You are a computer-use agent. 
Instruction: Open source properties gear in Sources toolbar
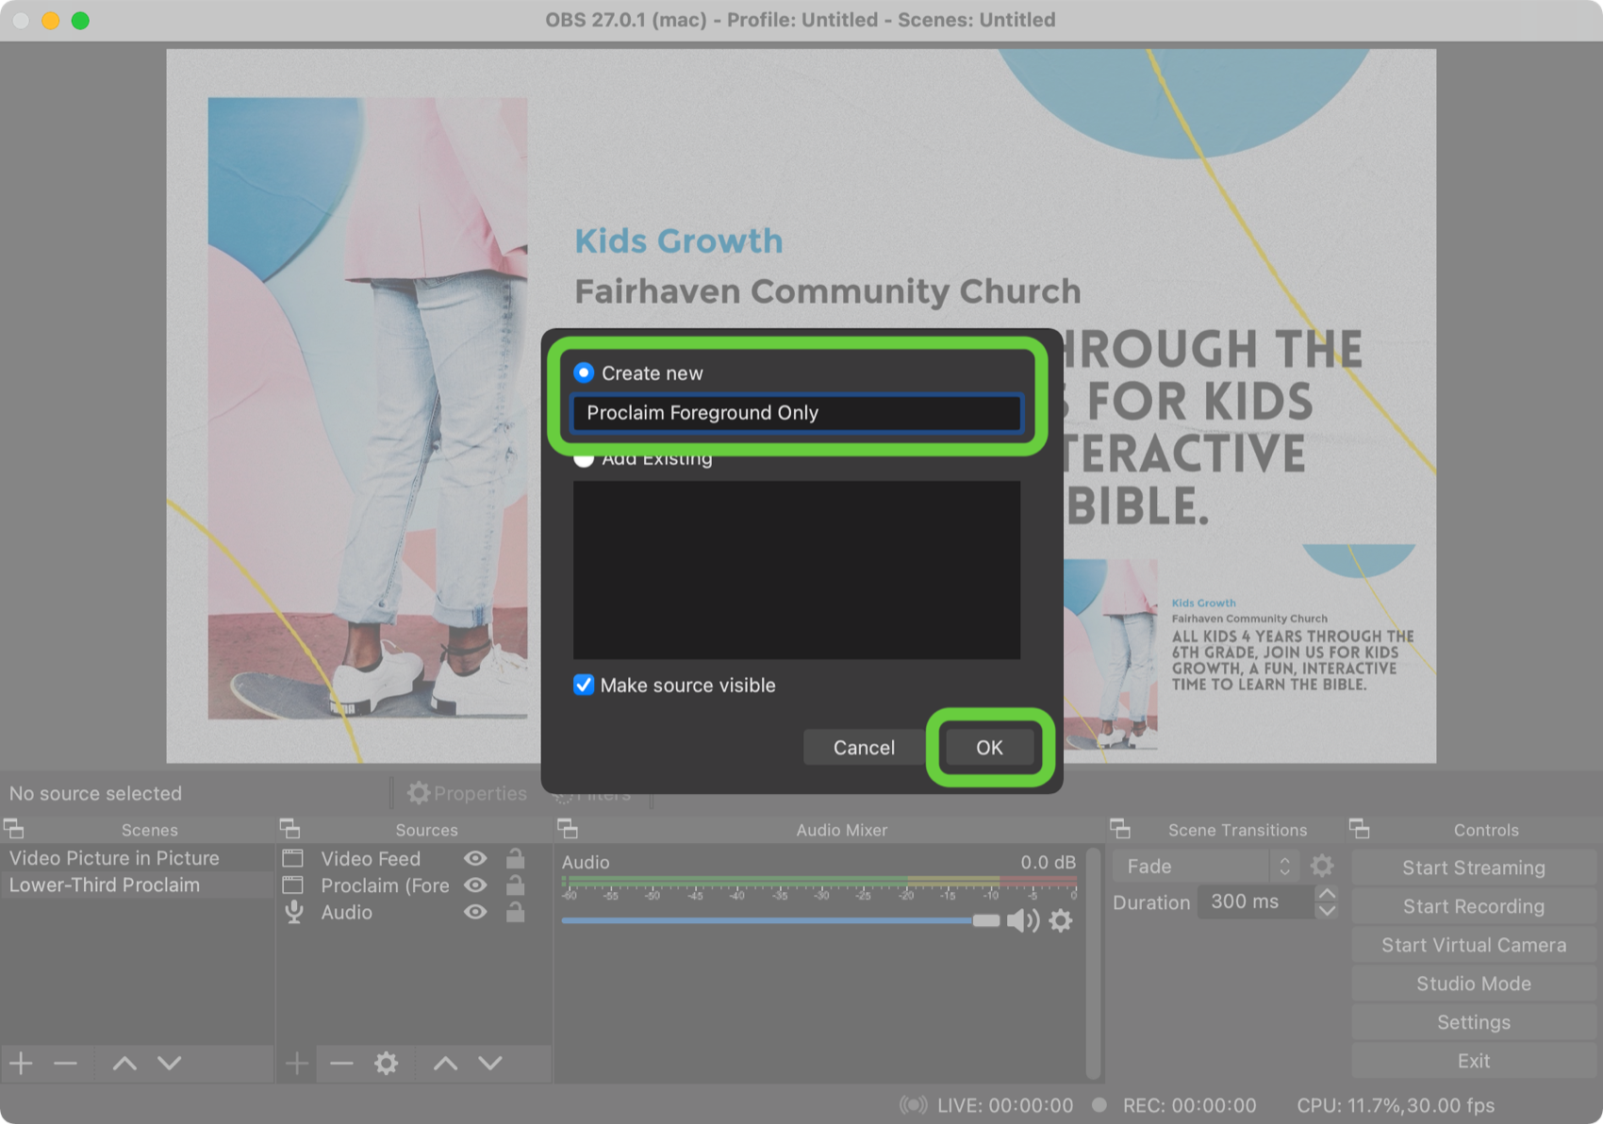[386, 1064]
